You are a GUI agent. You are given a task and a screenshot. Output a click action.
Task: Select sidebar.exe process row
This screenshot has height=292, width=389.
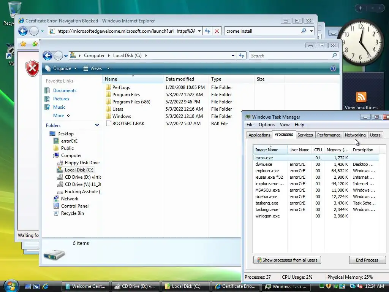tap(316, 197)
